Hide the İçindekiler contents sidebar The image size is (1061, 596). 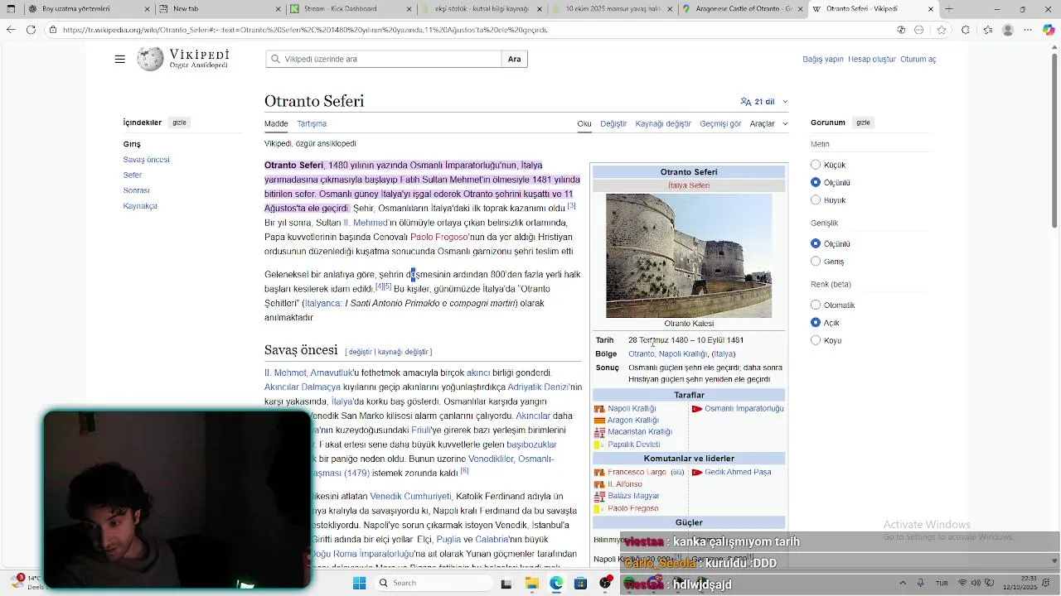coord(179,123)
